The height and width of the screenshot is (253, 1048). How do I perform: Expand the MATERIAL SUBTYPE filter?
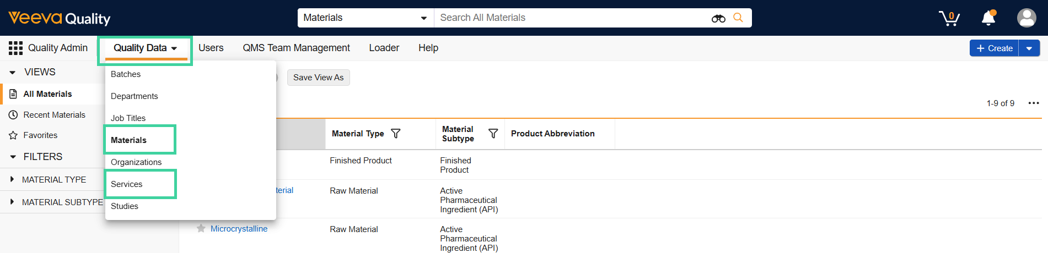(x=12, y=202)
